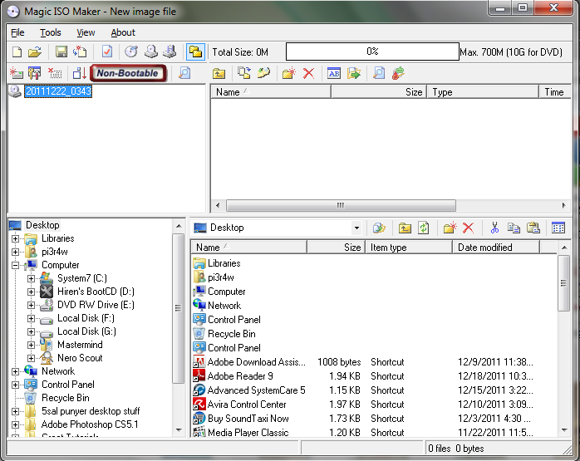Burn the image to CD/DVD
This screenshot has width=580, height=461.
(131, 51)
